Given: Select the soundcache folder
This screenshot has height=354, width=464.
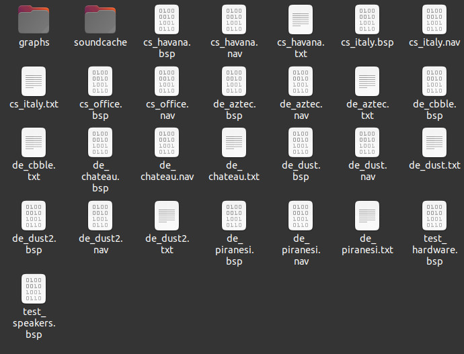Looking at the screenshot, I should (100, 19).
